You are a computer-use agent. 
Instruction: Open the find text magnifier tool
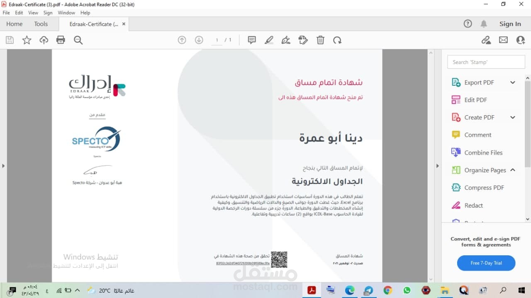78,40
